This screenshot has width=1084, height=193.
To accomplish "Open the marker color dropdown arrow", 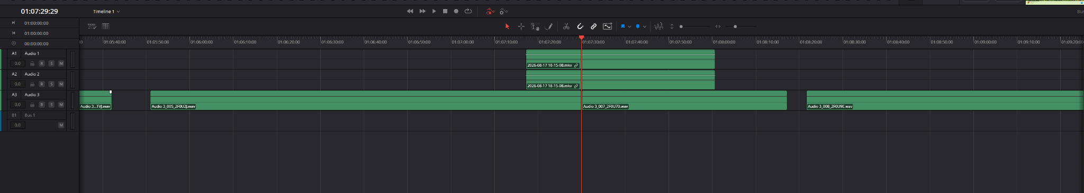I will pos(644,26).
